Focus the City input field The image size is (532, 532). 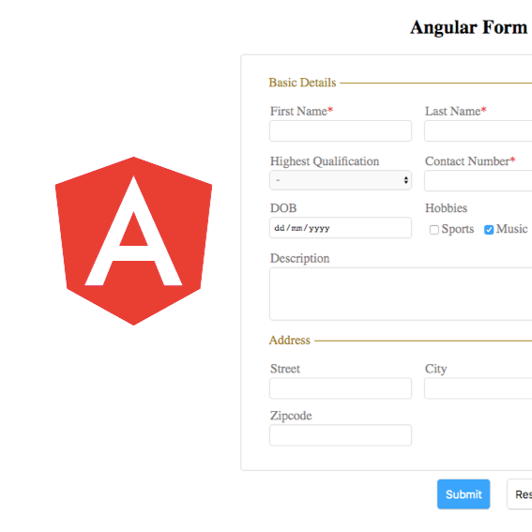[x=479, y=388]
